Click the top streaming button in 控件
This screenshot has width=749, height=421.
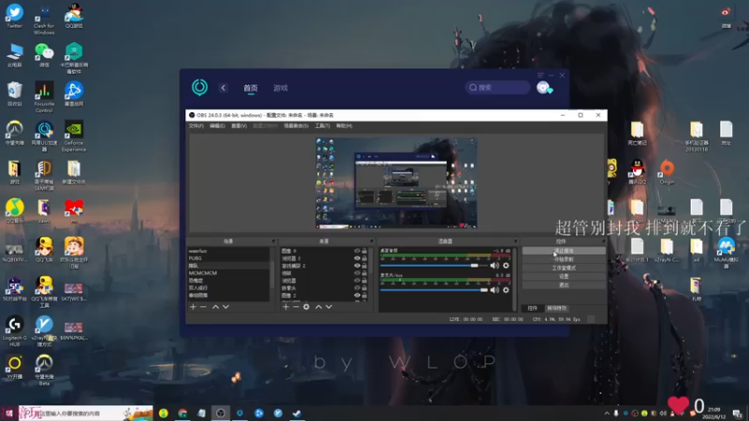(564, 251)
